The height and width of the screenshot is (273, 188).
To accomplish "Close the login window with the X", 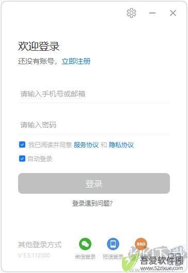I will [x=173, y=13].
